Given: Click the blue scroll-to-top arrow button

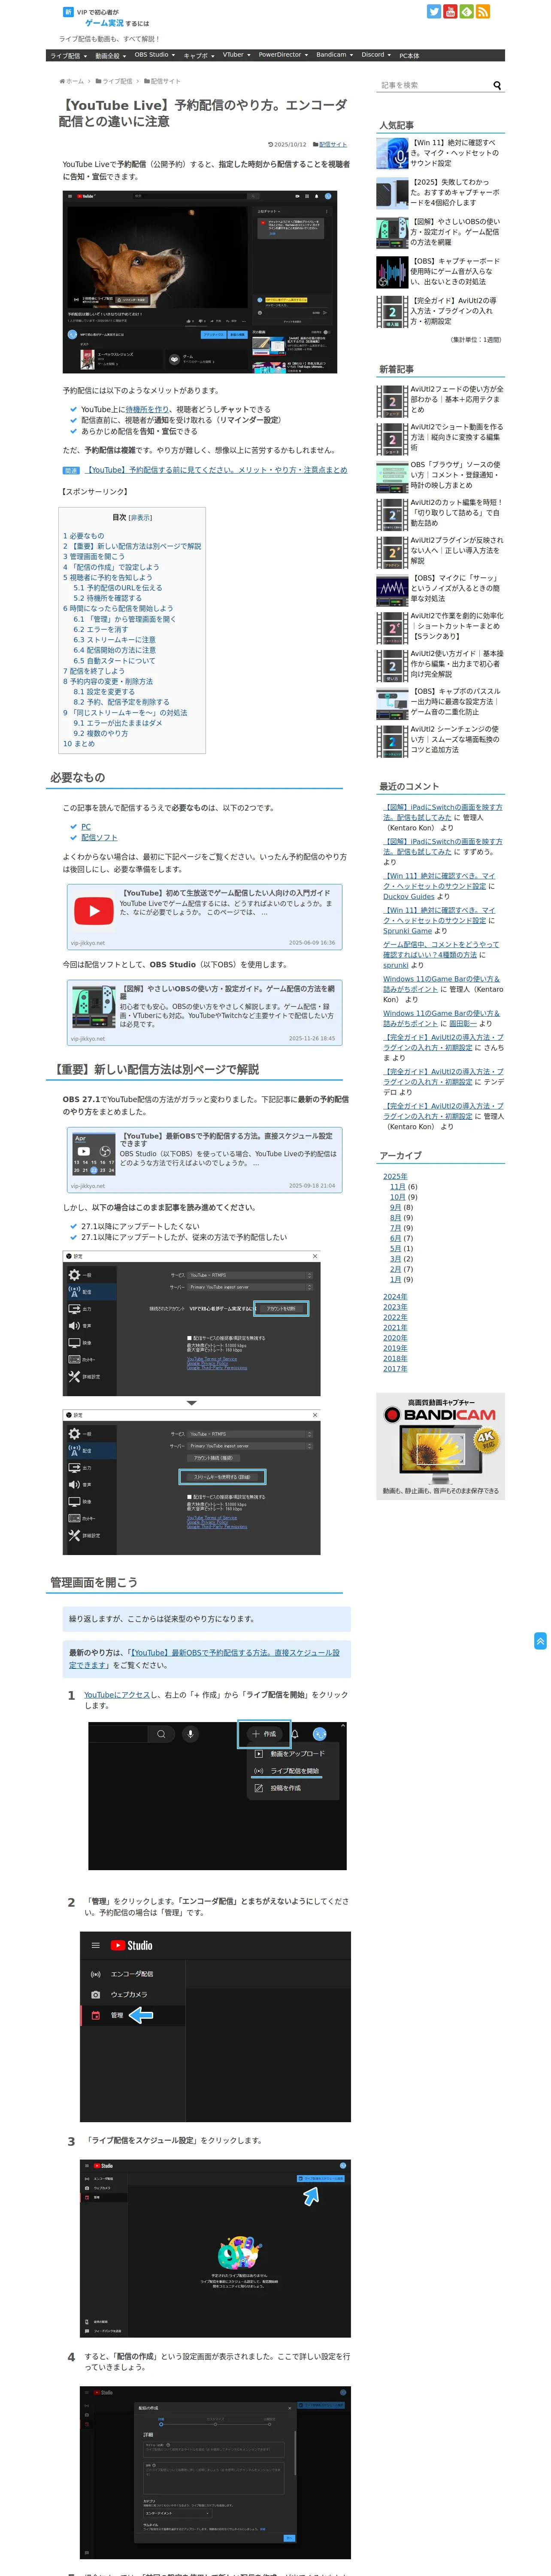Looking at the screenshot, I should pyautogui.click(x=540, y=1641).
